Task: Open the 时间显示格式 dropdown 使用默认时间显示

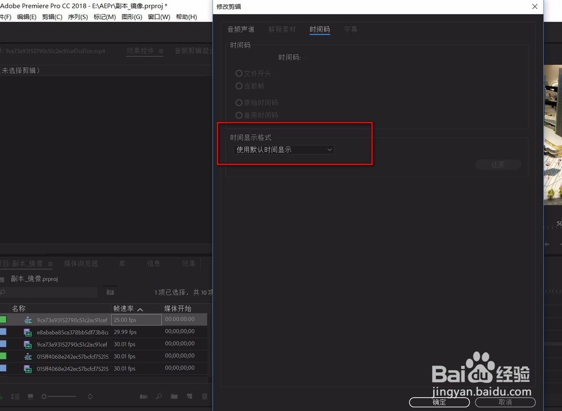Action: [x=283, y=150]
